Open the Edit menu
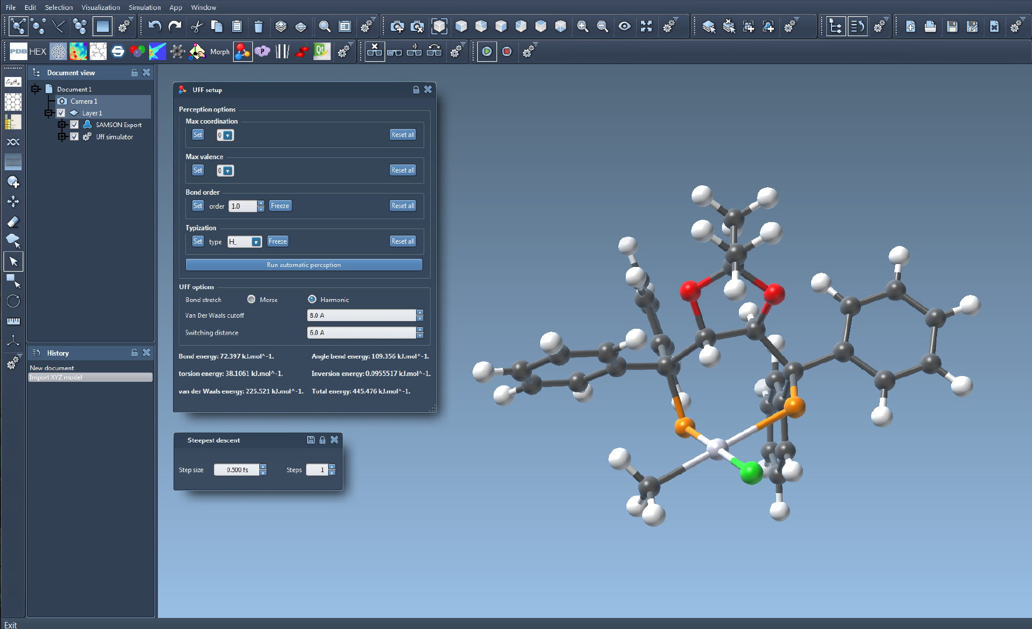This screenshot has width=1032, height=629. click(x=30, y=7)
